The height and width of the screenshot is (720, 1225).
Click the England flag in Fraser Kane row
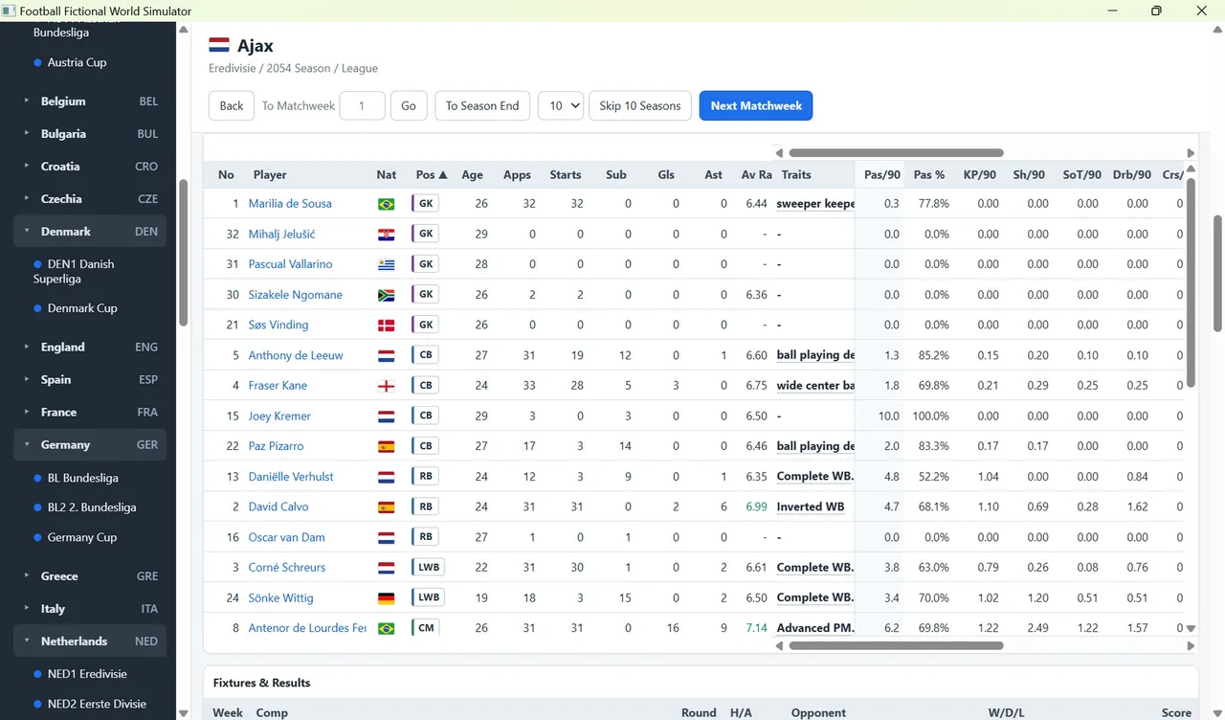pyautogui.click(x=387, y=386)
